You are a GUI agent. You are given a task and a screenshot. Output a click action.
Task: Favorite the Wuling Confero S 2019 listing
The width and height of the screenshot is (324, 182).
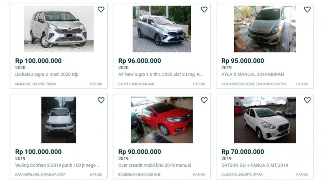coord(102,100)
